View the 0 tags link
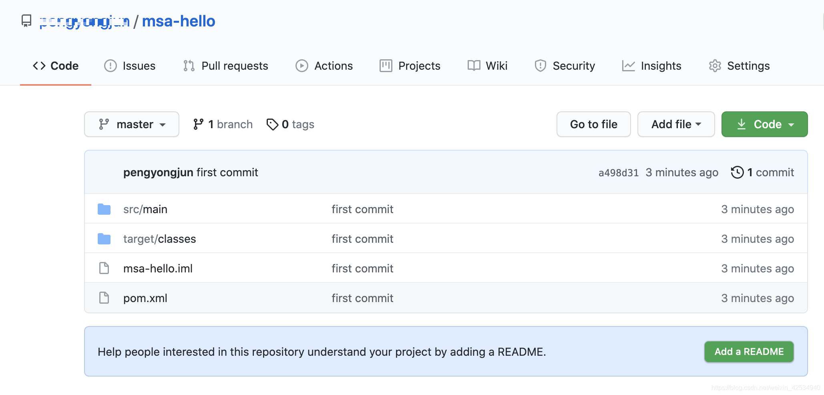 (x=290, y=124)
